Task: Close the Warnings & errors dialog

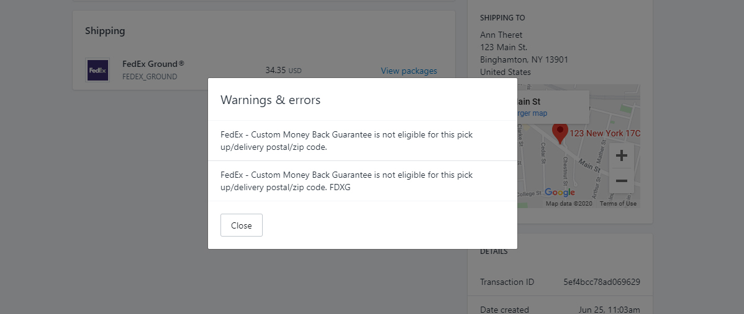Action: [241, 225]
